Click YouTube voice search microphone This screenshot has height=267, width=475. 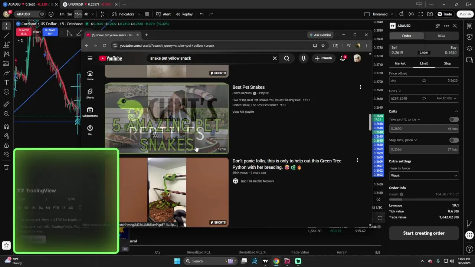coord(304,58)
